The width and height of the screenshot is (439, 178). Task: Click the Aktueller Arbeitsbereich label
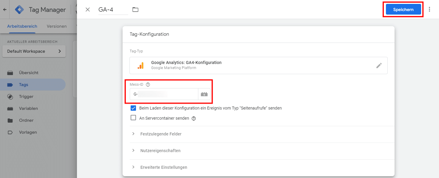tap(32, 42)
